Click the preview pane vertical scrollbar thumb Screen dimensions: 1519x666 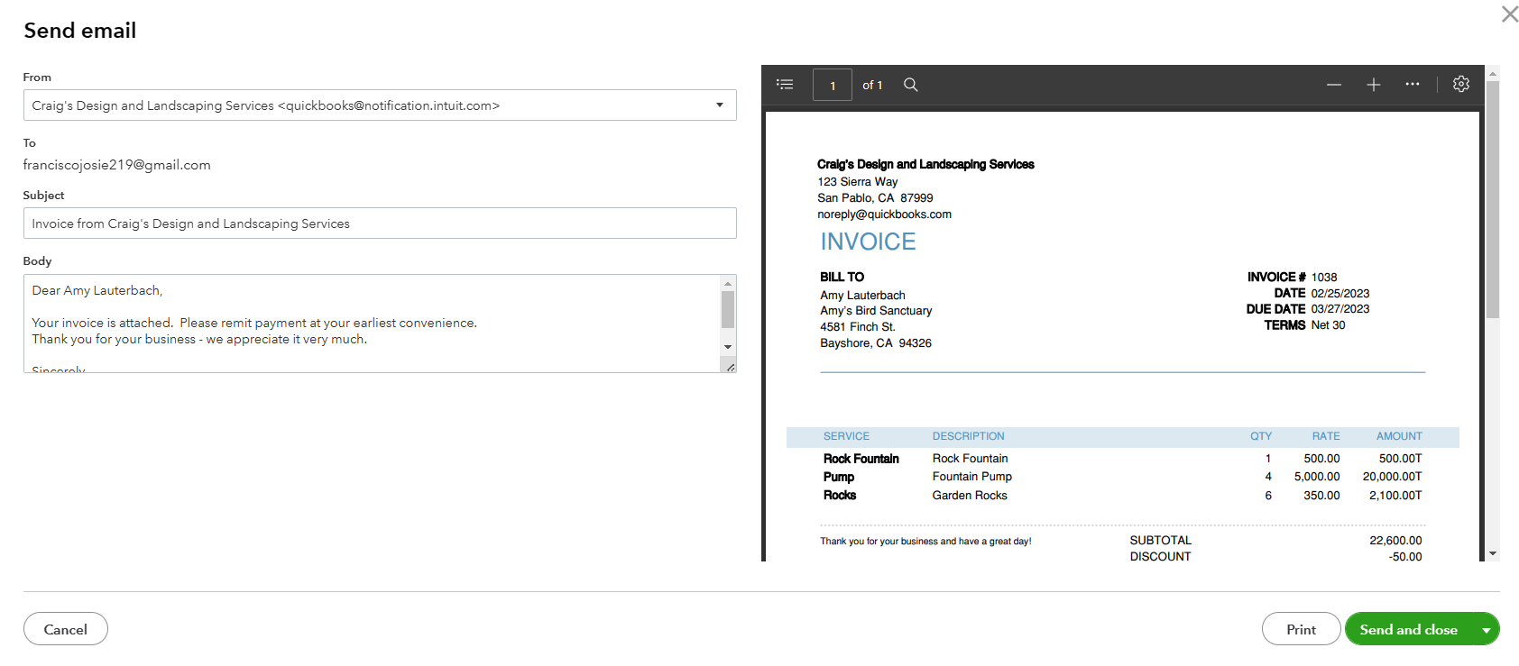[x=1493, y=199]
